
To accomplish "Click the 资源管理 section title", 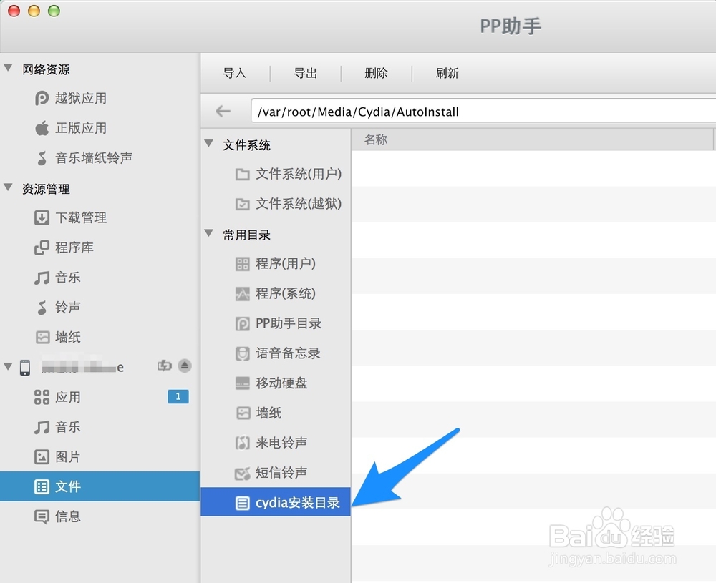I will pyautogui.click(x=46, y=189).
